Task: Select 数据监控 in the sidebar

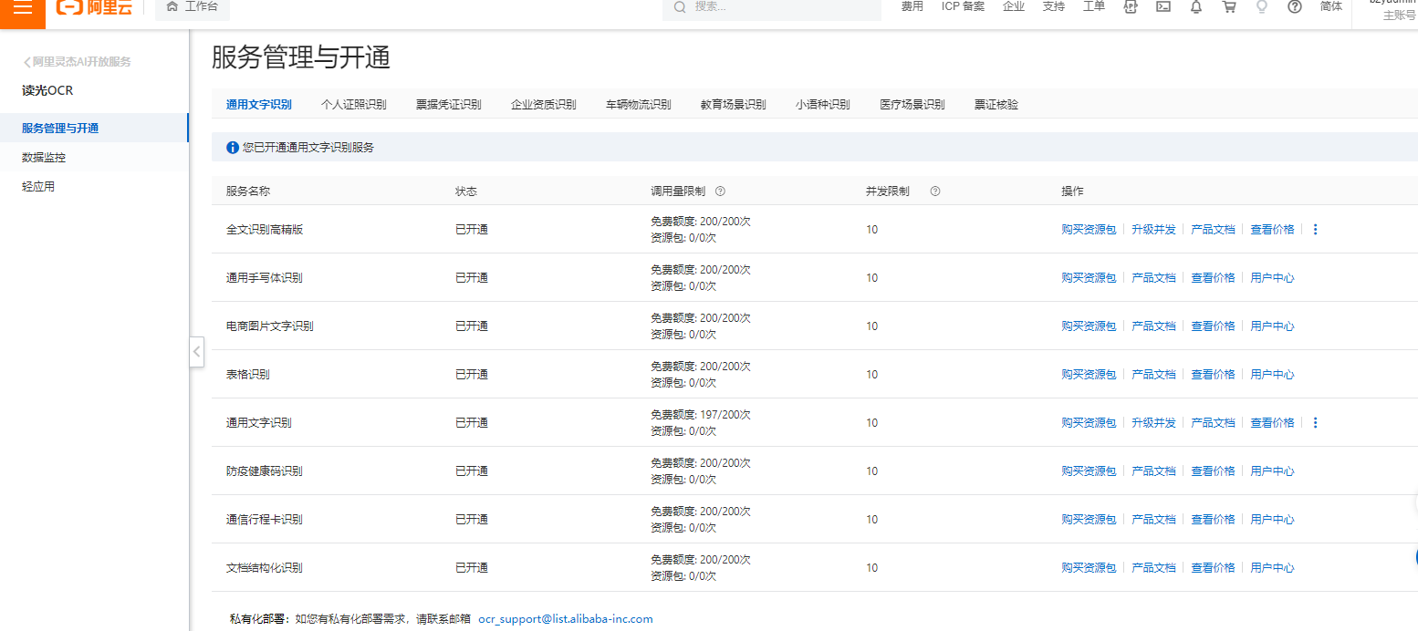Action: coord(44,158)
